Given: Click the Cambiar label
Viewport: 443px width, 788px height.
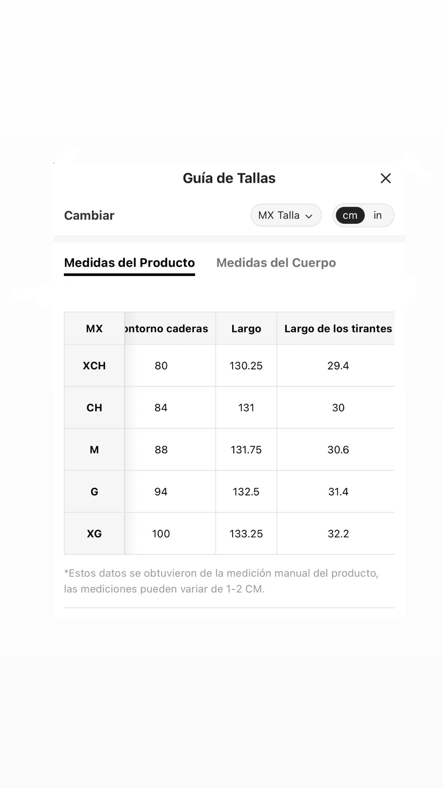Looking at the screenshot, I should coord(89,215).
